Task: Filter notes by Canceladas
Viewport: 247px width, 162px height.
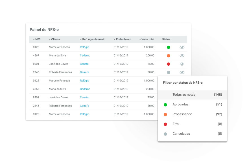Action: (192, 134)
